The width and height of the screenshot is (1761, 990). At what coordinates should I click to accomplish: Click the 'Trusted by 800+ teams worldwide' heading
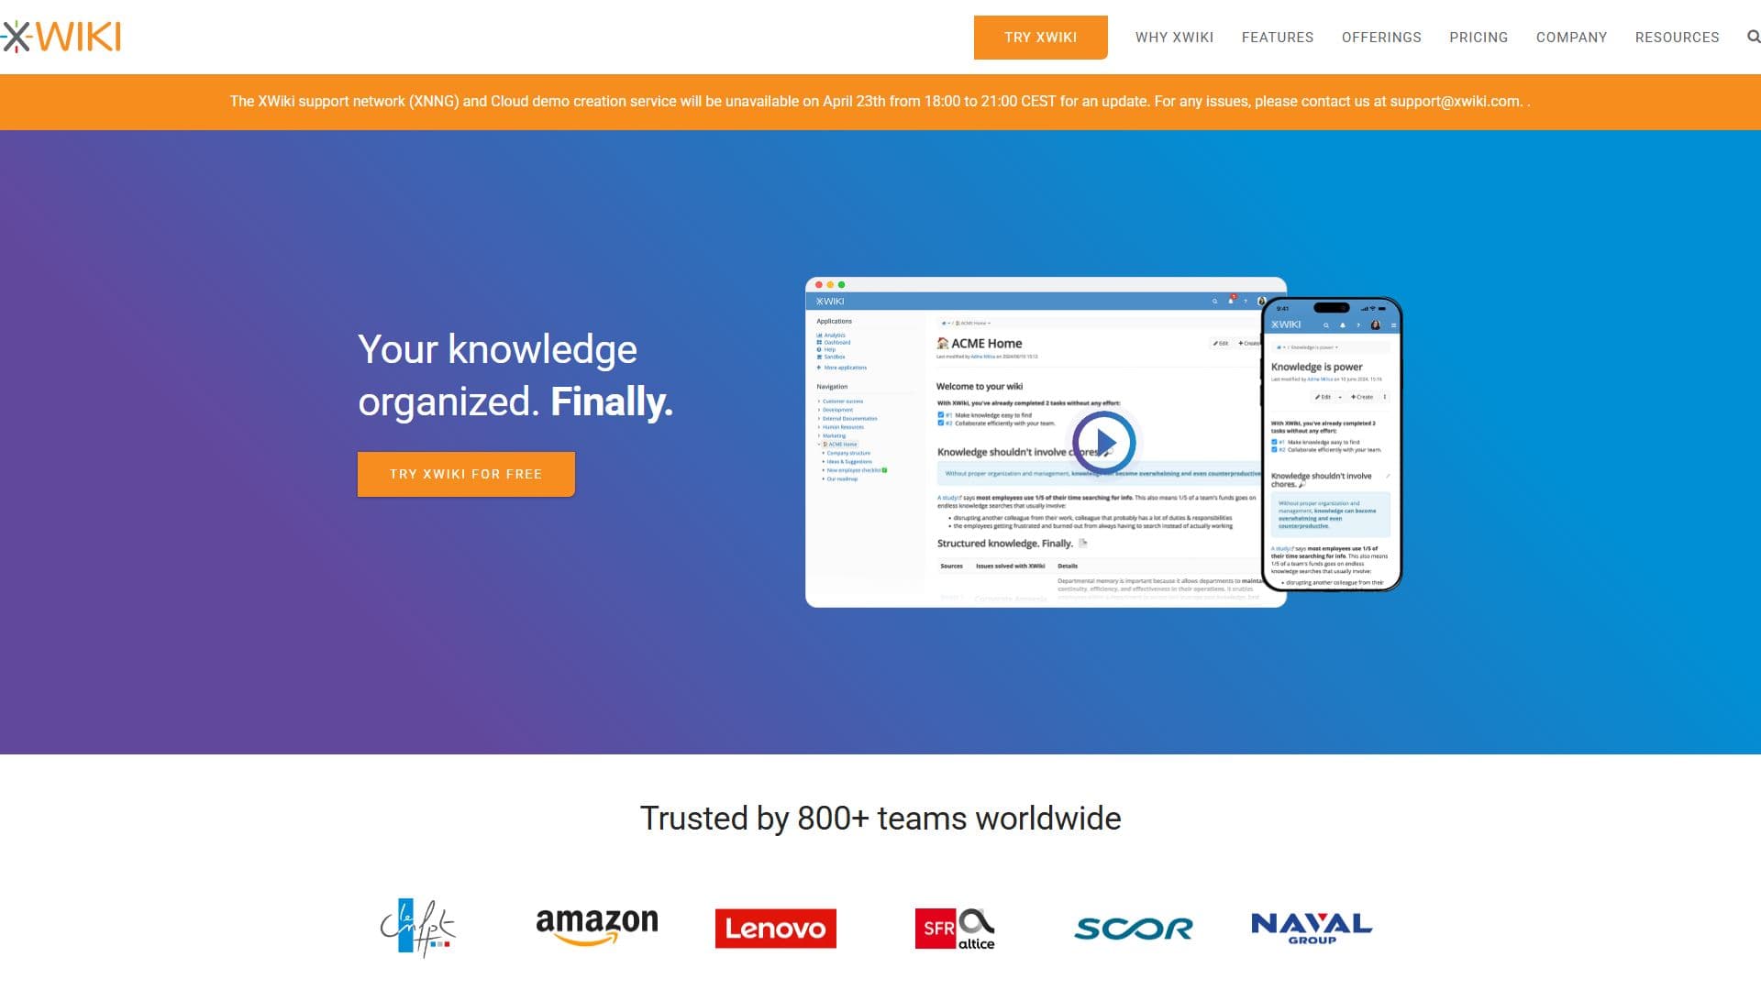pyautogui.click(x=880, y=818)
